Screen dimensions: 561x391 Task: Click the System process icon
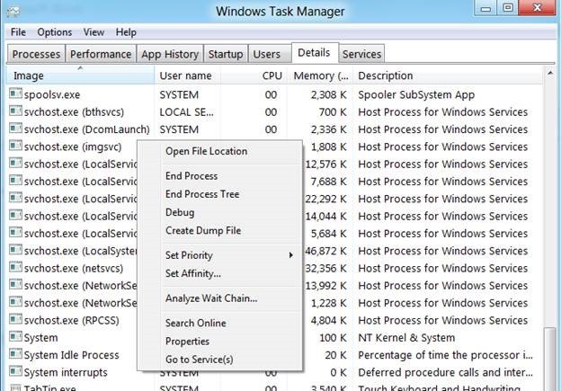coord(15,337)
